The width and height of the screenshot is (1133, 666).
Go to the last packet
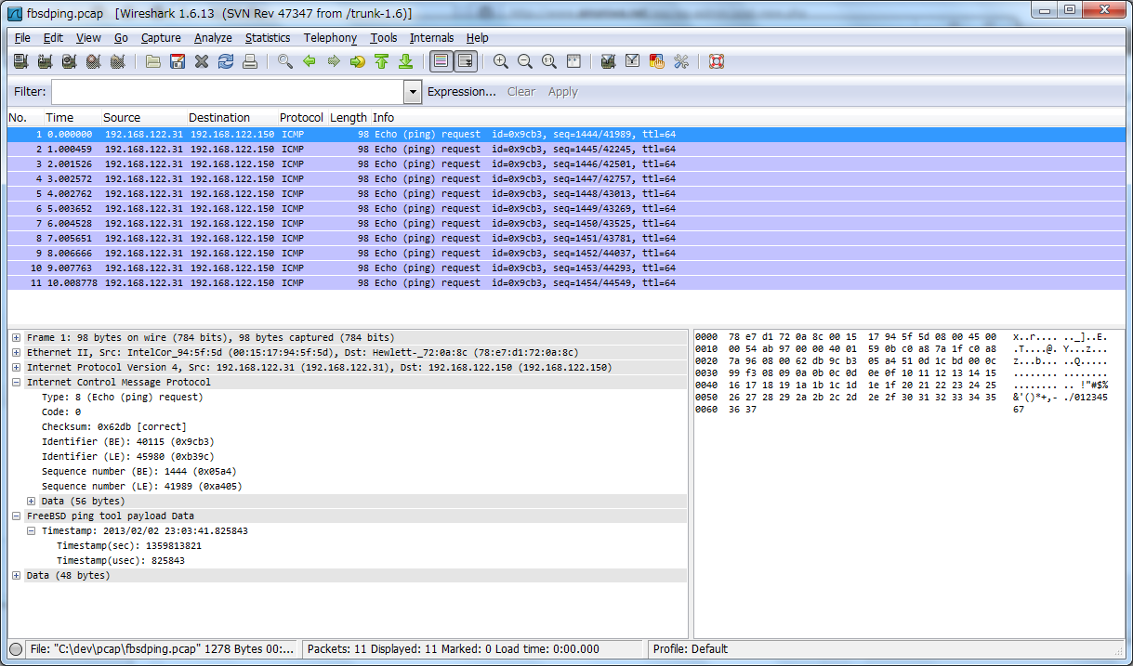406,61
